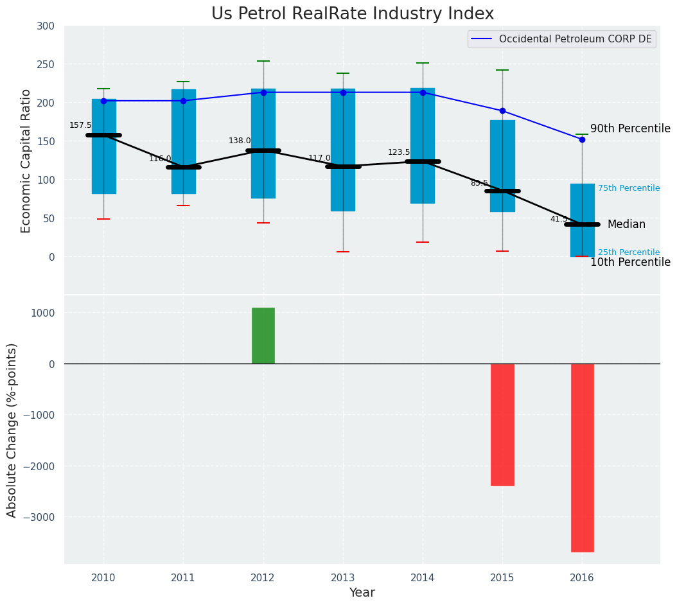
Task: Click the 2013 year tick label
Action: [343, 578]
